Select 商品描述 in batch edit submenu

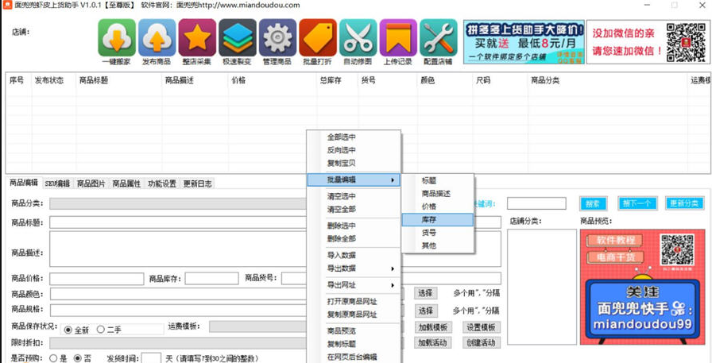tap(438, 194)
